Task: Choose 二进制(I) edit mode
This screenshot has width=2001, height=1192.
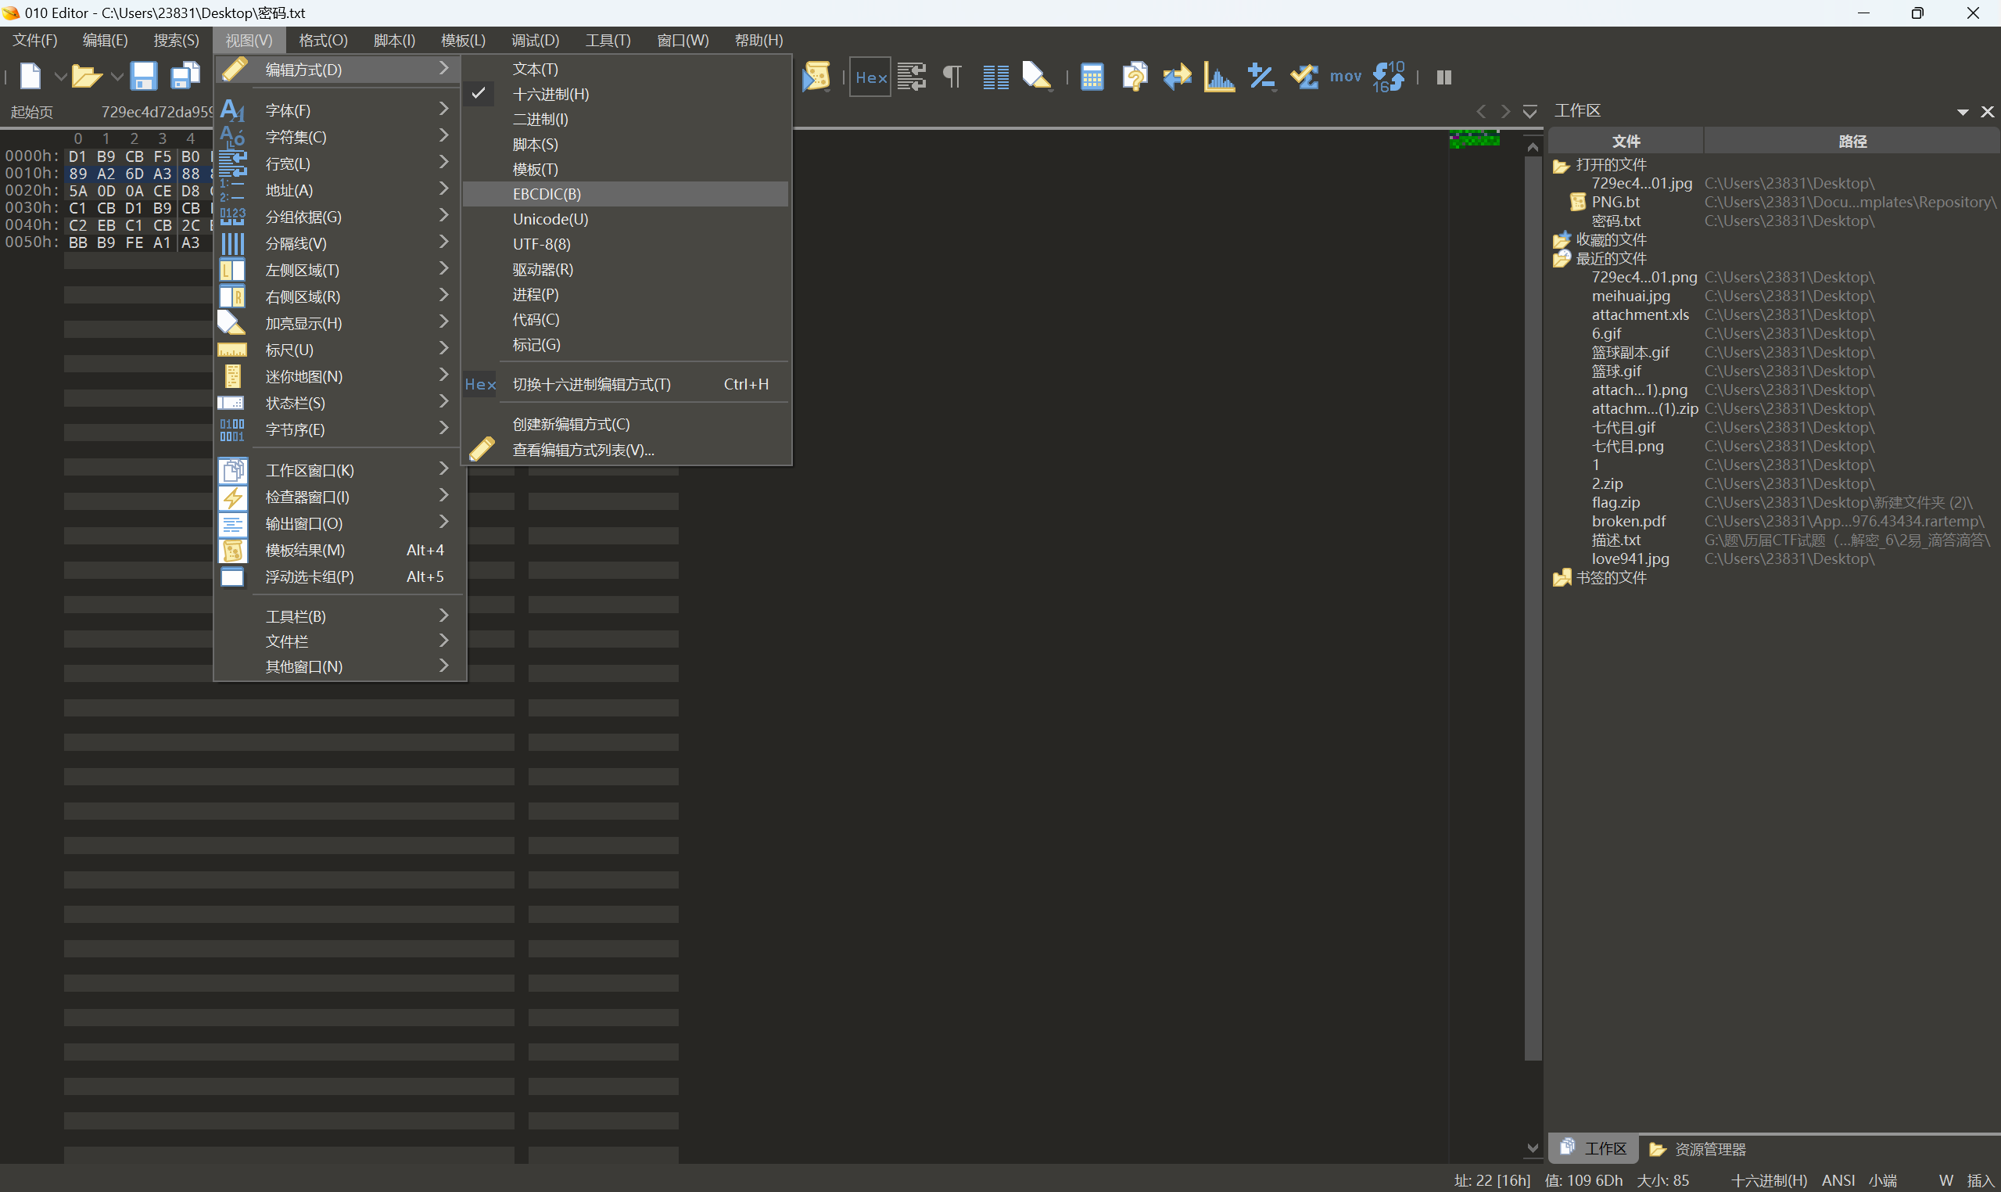Action: pos(626,119)
